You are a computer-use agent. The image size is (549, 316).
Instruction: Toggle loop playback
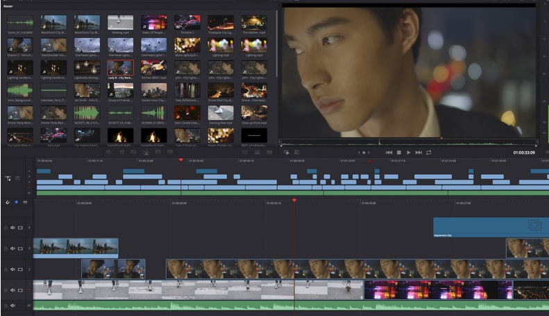[x=428, y=152]
